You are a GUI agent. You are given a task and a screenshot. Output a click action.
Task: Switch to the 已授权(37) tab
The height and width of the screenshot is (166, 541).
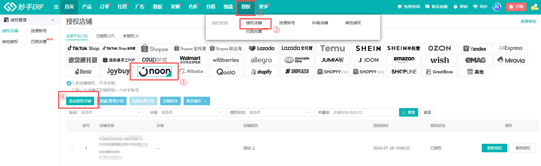coord(105,36)
